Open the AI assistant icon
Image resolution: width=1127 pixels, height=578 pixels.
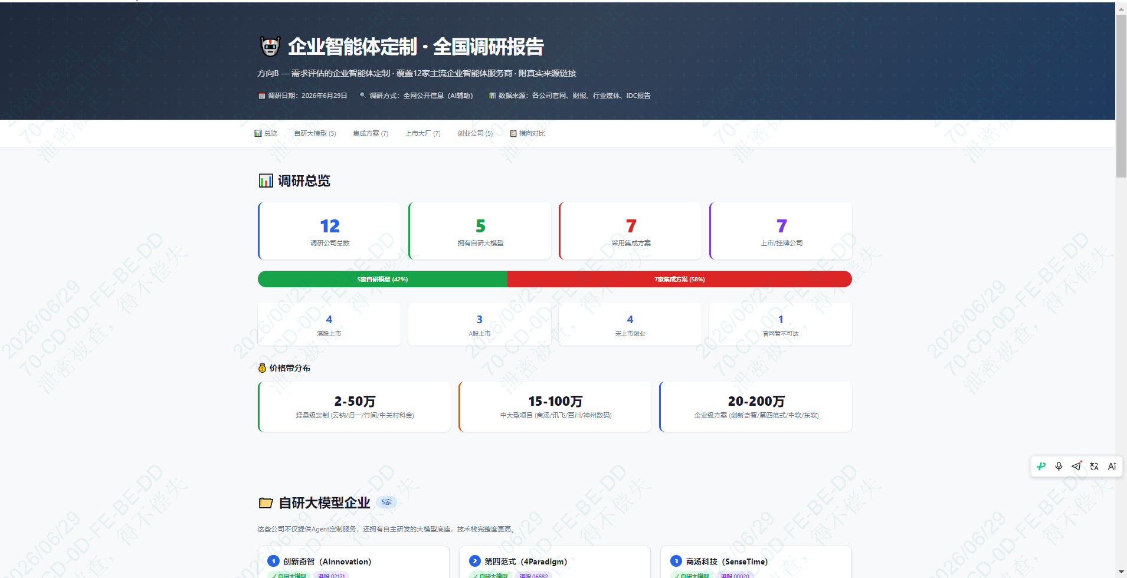click(1112, 466)
